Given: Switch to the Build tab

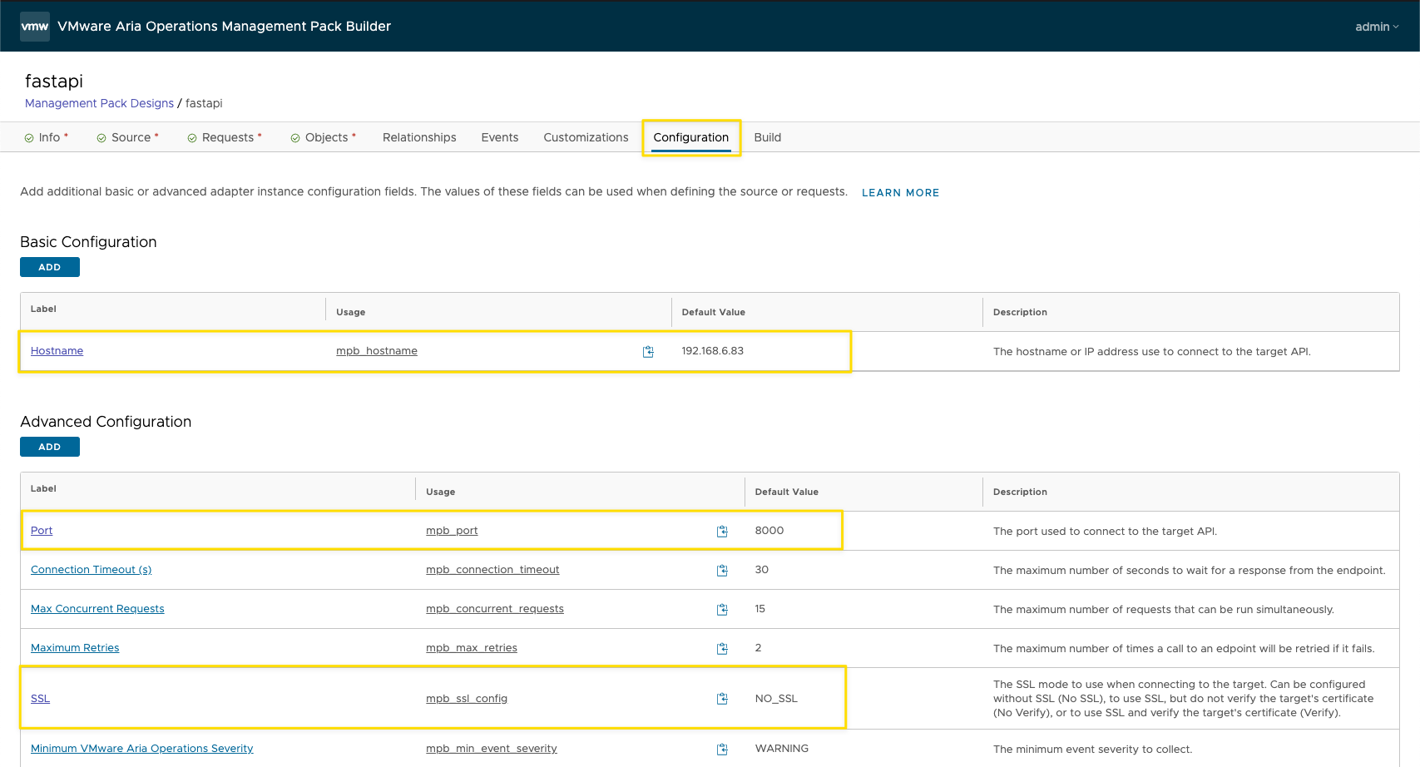Looking at the screenshot, I should click(x=767, y=137).
